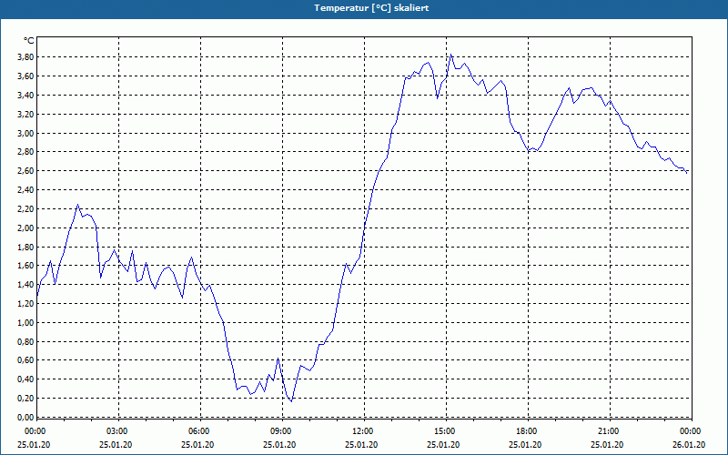
Task: Select the 0,80 y-axis value
Action: (x=26, y=342)
